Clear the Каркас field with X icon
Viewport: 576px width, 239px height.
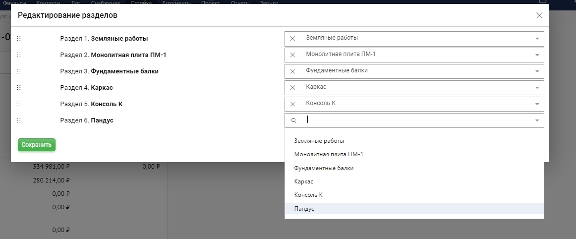pos(292,88)
